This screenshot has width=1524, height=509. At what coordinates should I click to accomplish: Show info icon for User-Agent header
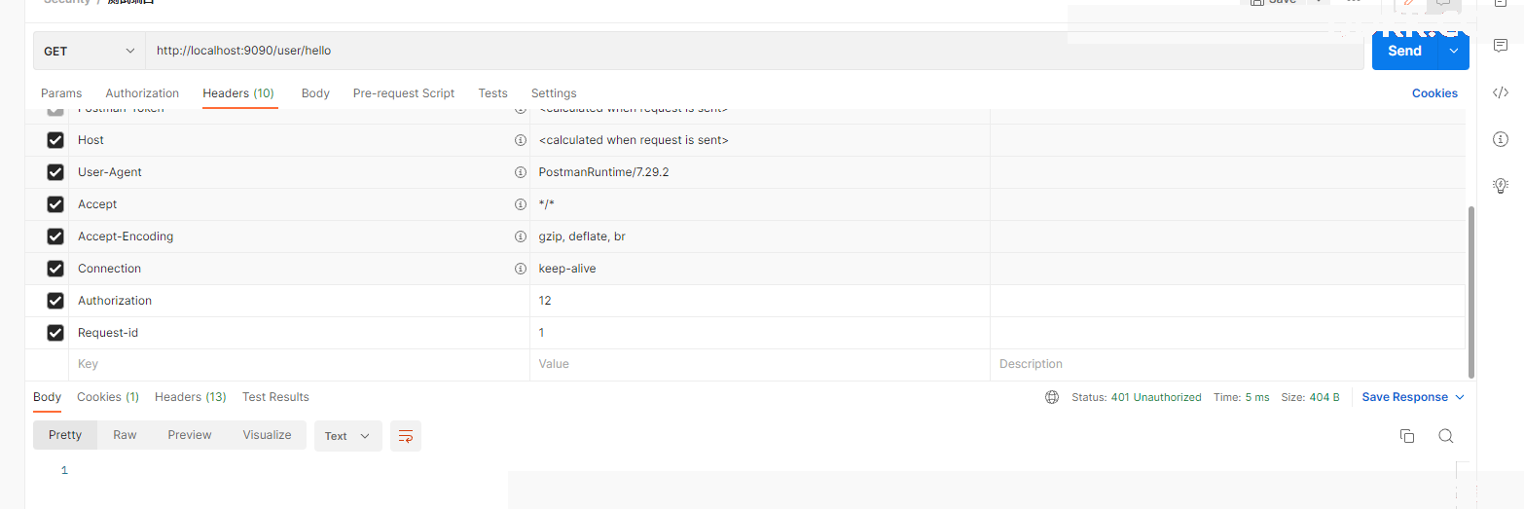pos(520,172)
